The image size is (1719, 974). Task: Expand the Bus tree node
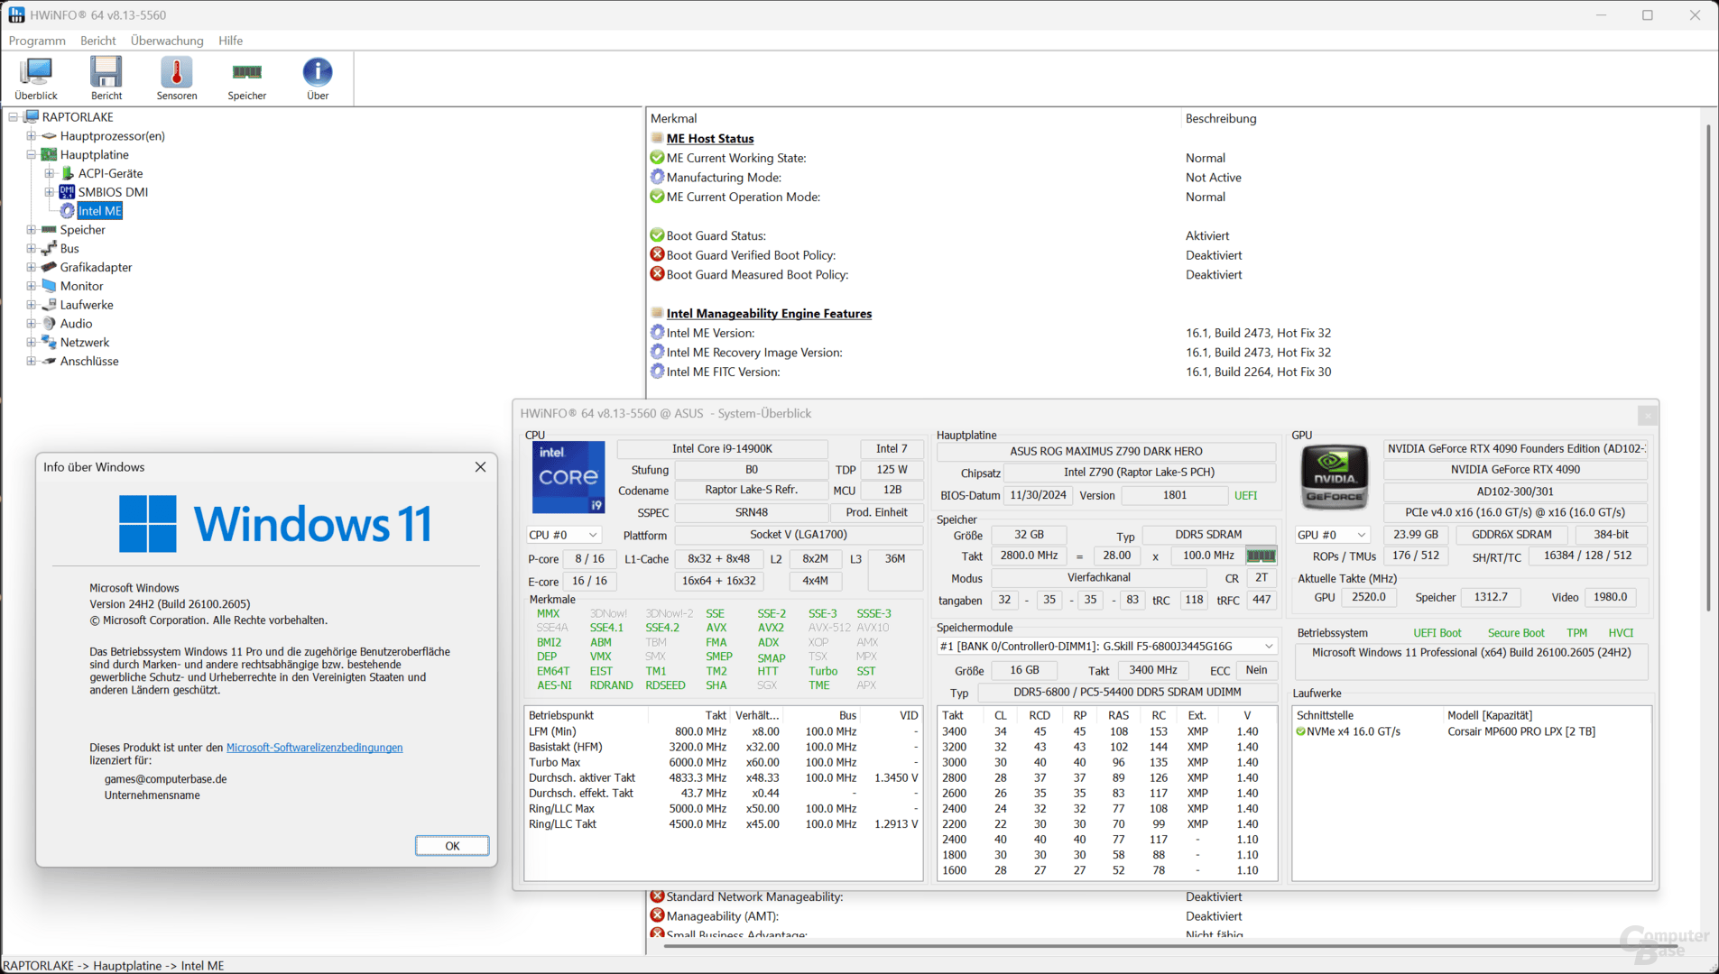click(x=31, y=249)
